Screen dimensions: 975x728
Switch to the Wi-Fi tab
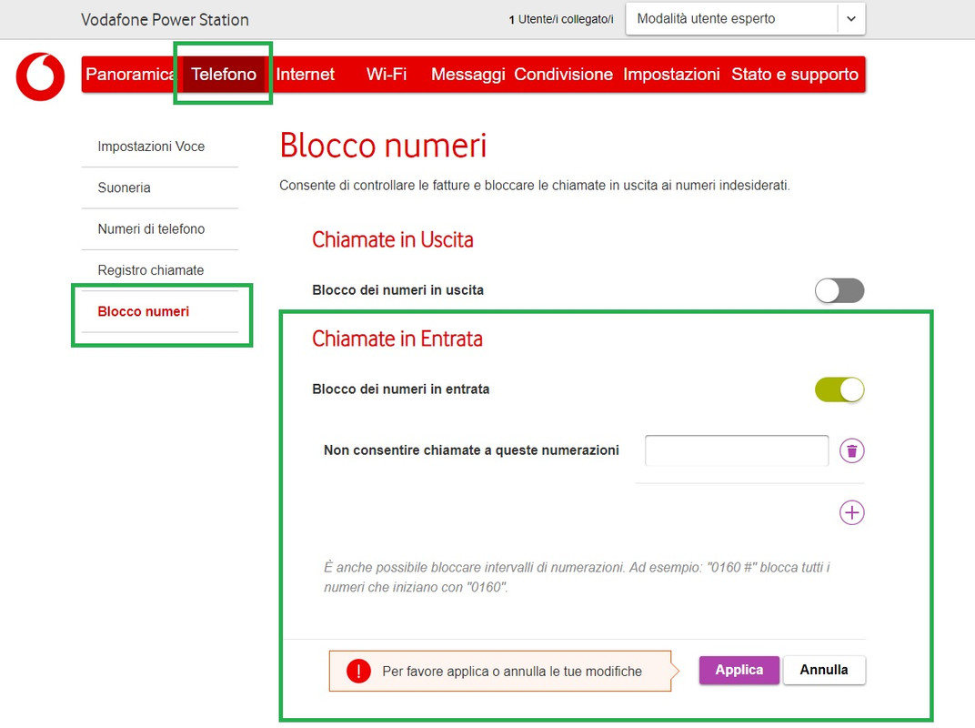point(387,74)
